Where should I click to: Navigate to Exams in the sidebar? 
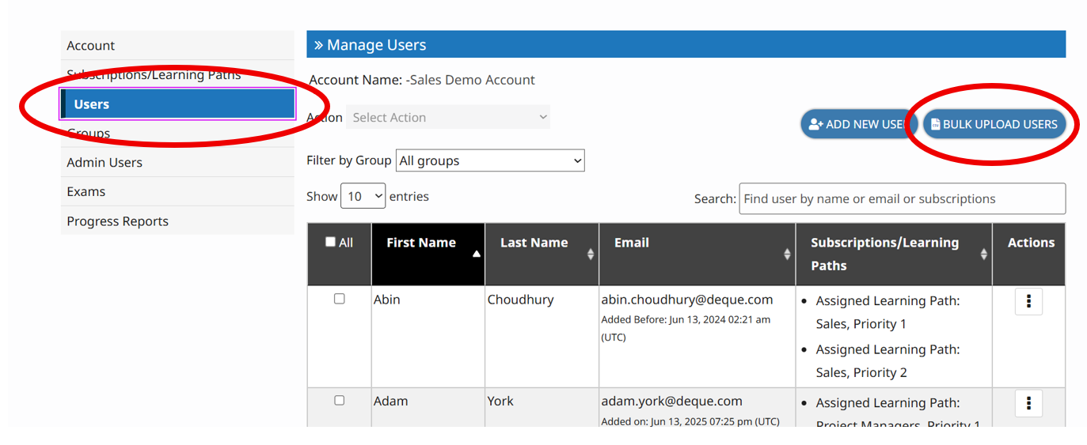[86, 191]
